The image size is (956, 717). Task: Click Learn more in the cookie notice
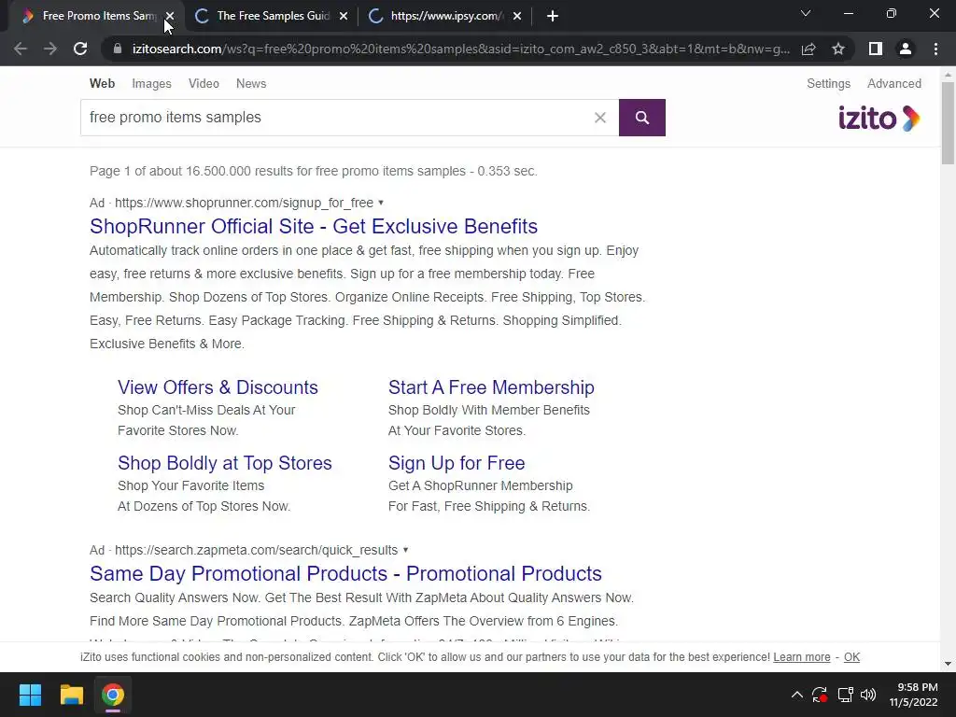coord(802,657)
